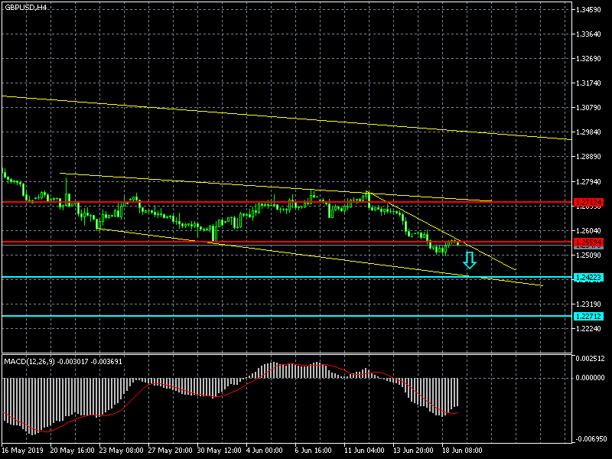
Task: Click the 16 May 2019 date label
Action: tap(23, 451)
